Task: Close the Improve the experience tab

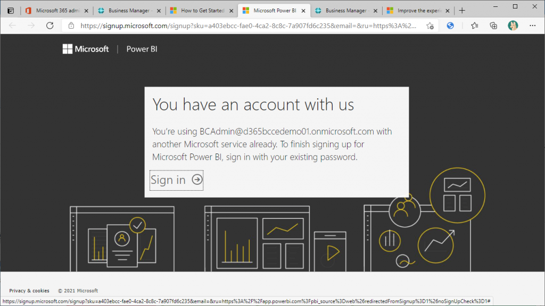Action: 448,11
